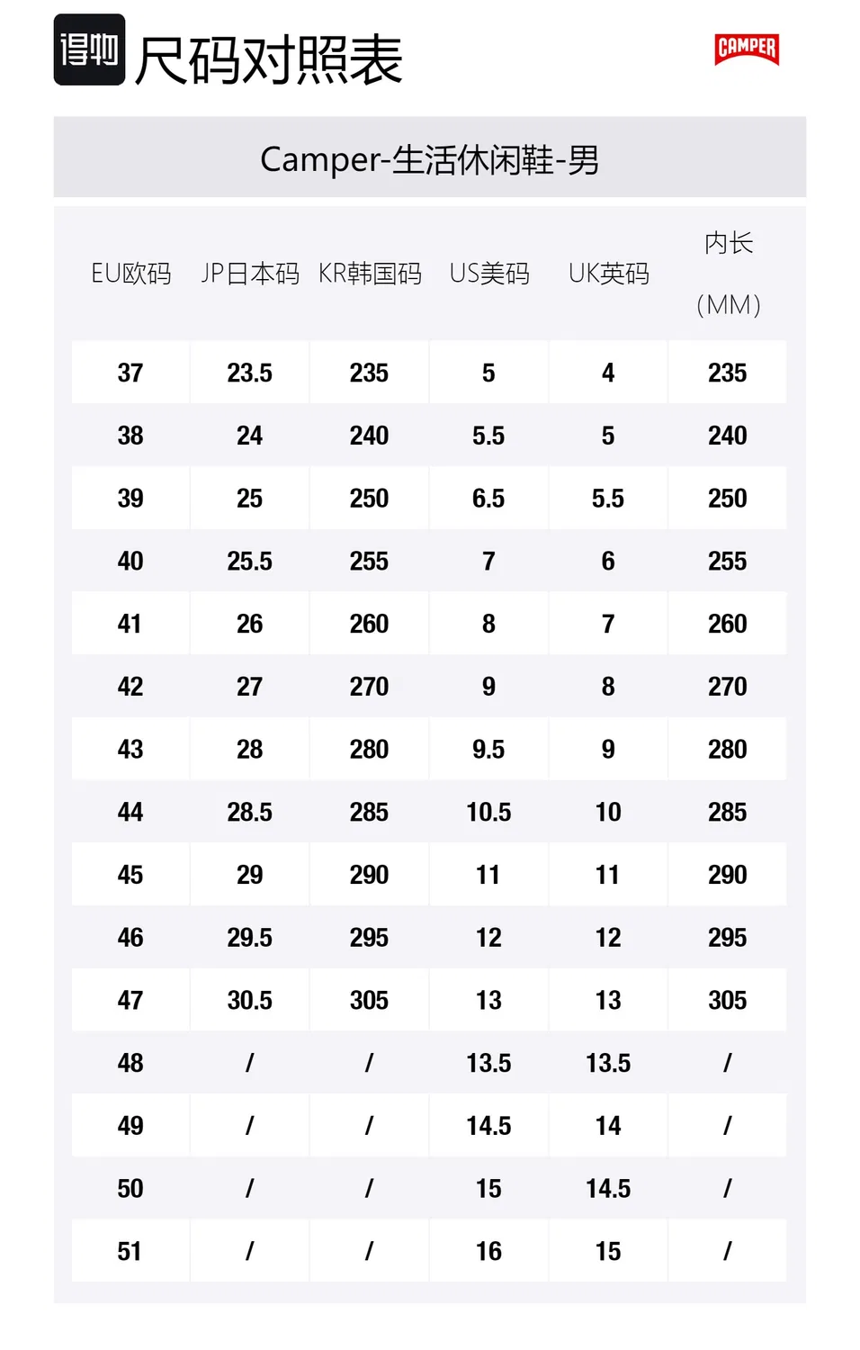Screen dimensions: 860x1350
Task: Click the EU欧码 column header
Action: tap(130, 274)
